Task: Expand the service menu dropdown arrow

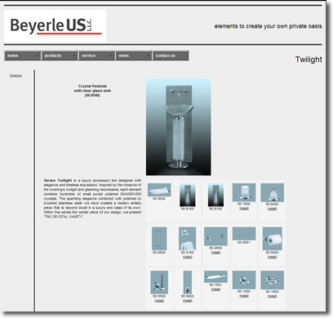Action: tap(111, 55)
